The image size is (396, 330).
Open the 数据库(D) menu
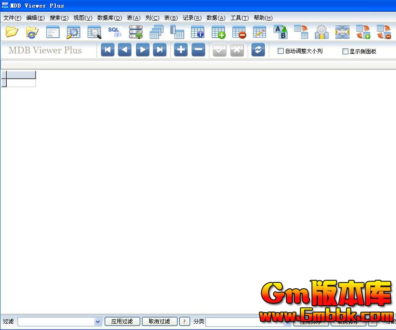pos(110,18)
